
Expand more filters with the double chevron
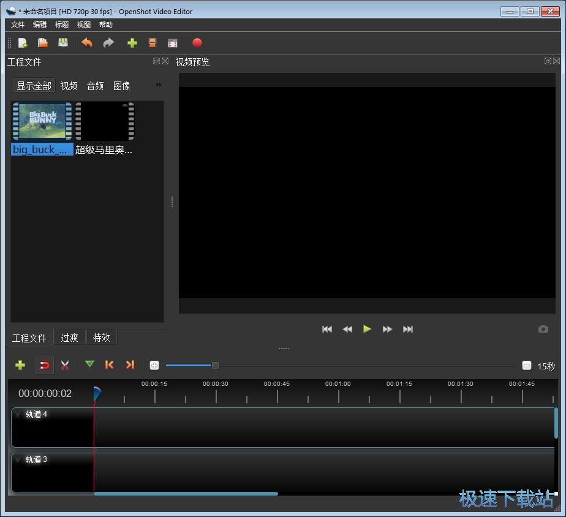click(x=159, y=85)
